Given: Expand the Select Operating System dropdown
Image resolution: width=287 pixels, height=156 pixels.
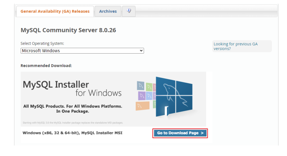Looking at the screenshot, I should 82,51.
